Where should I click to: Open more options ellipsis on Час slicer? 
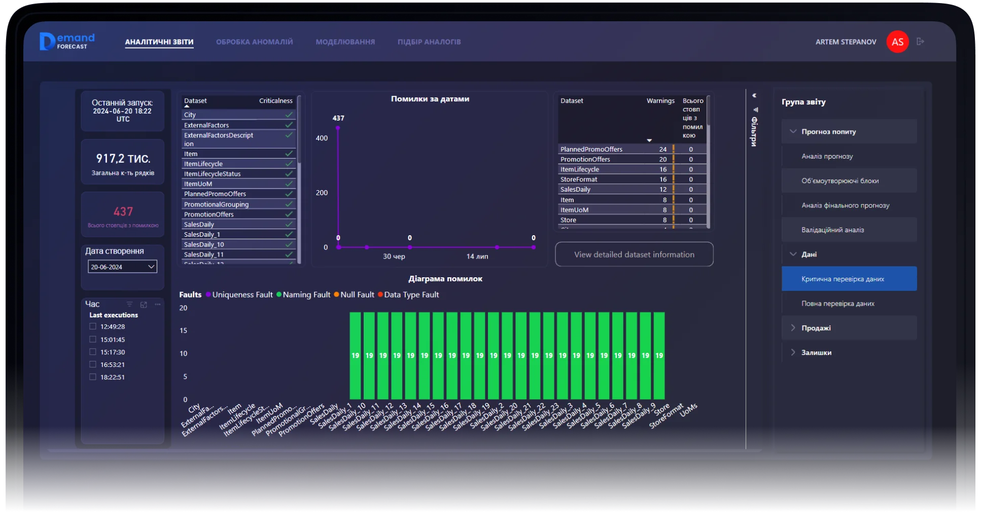[x=158, y=304]
